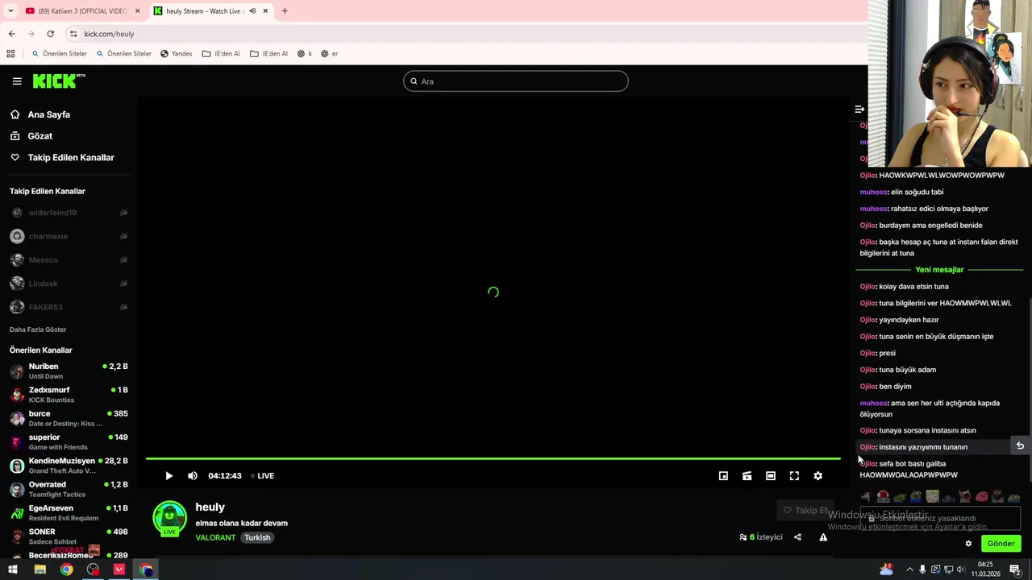Open site information icon in address bar
The height and width of the screenshot is (580, 1032).
coord(73,34)
